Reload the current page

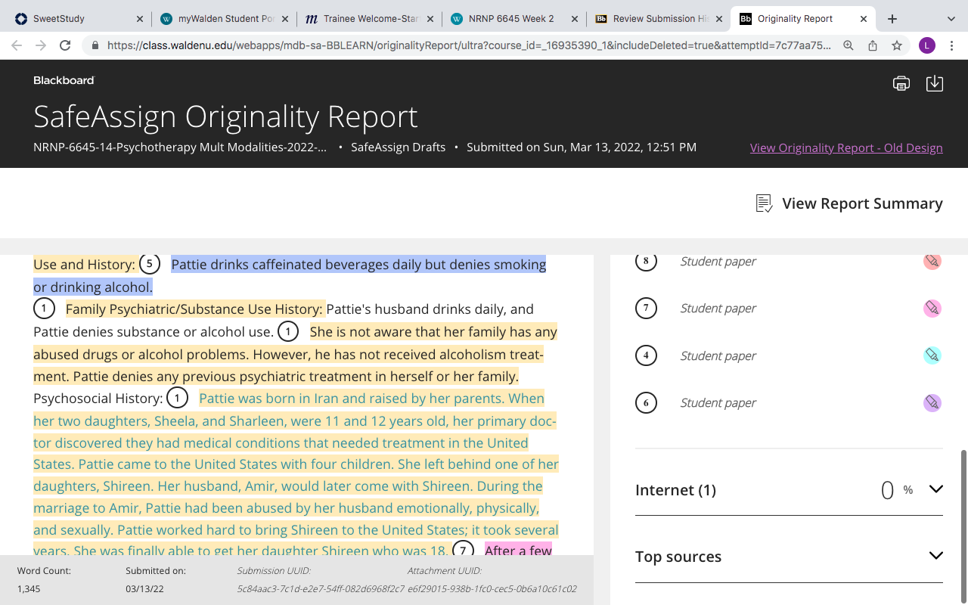(65, 45)
